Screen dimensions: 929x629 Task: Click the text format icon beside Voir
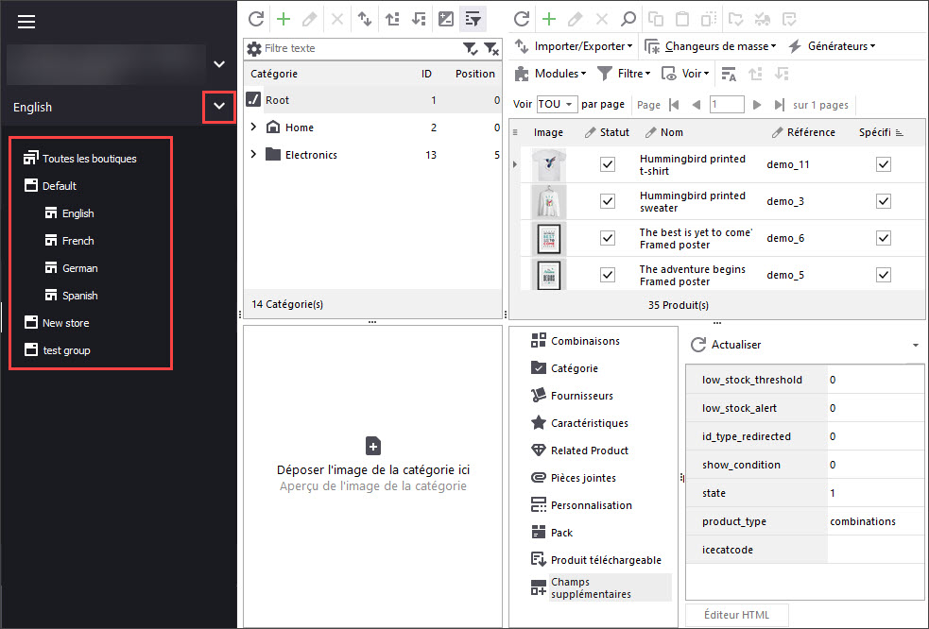(x=729, y=74)
